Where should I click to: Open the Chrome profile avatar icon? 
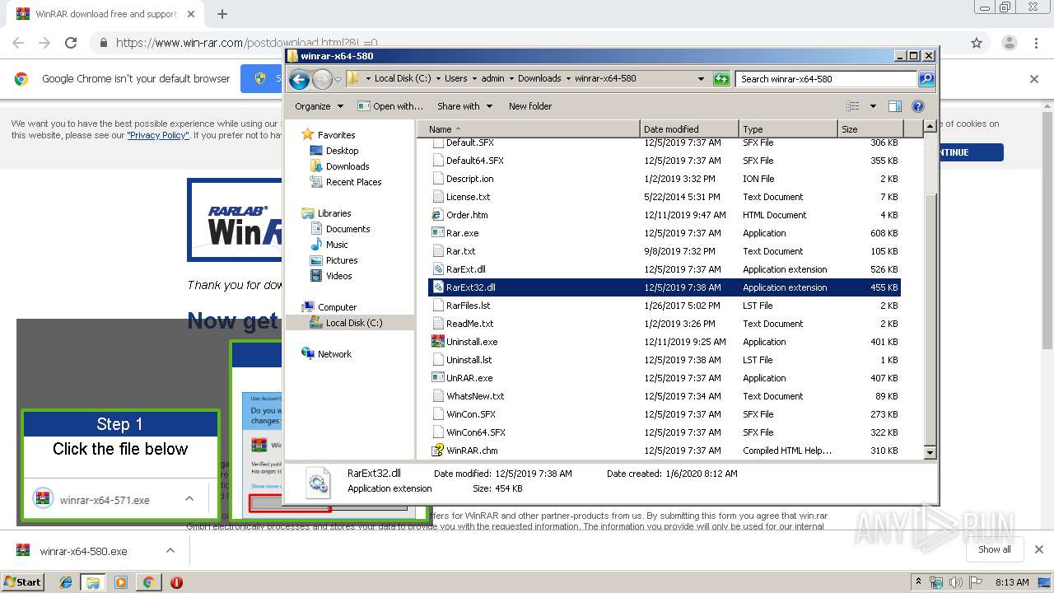coord(1010,43)
